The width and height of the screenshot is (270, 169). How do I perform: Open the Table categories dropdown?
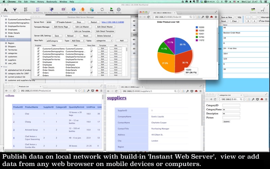(x=104, y=41)
